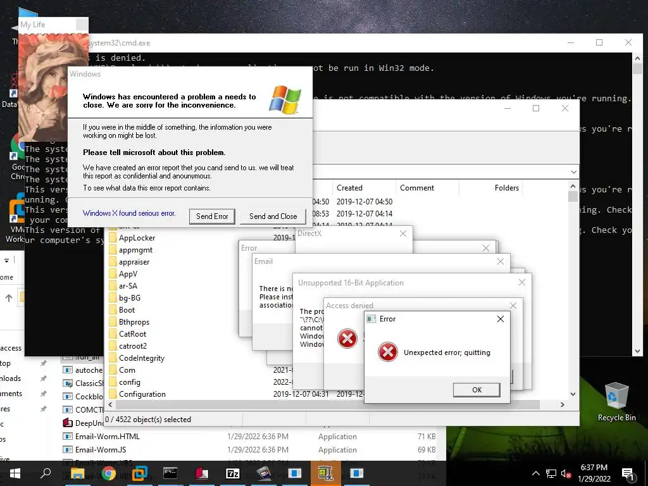Close the front Error dialog with X
The width and height of the screenshot is (648, 486).
pos(501,319)
